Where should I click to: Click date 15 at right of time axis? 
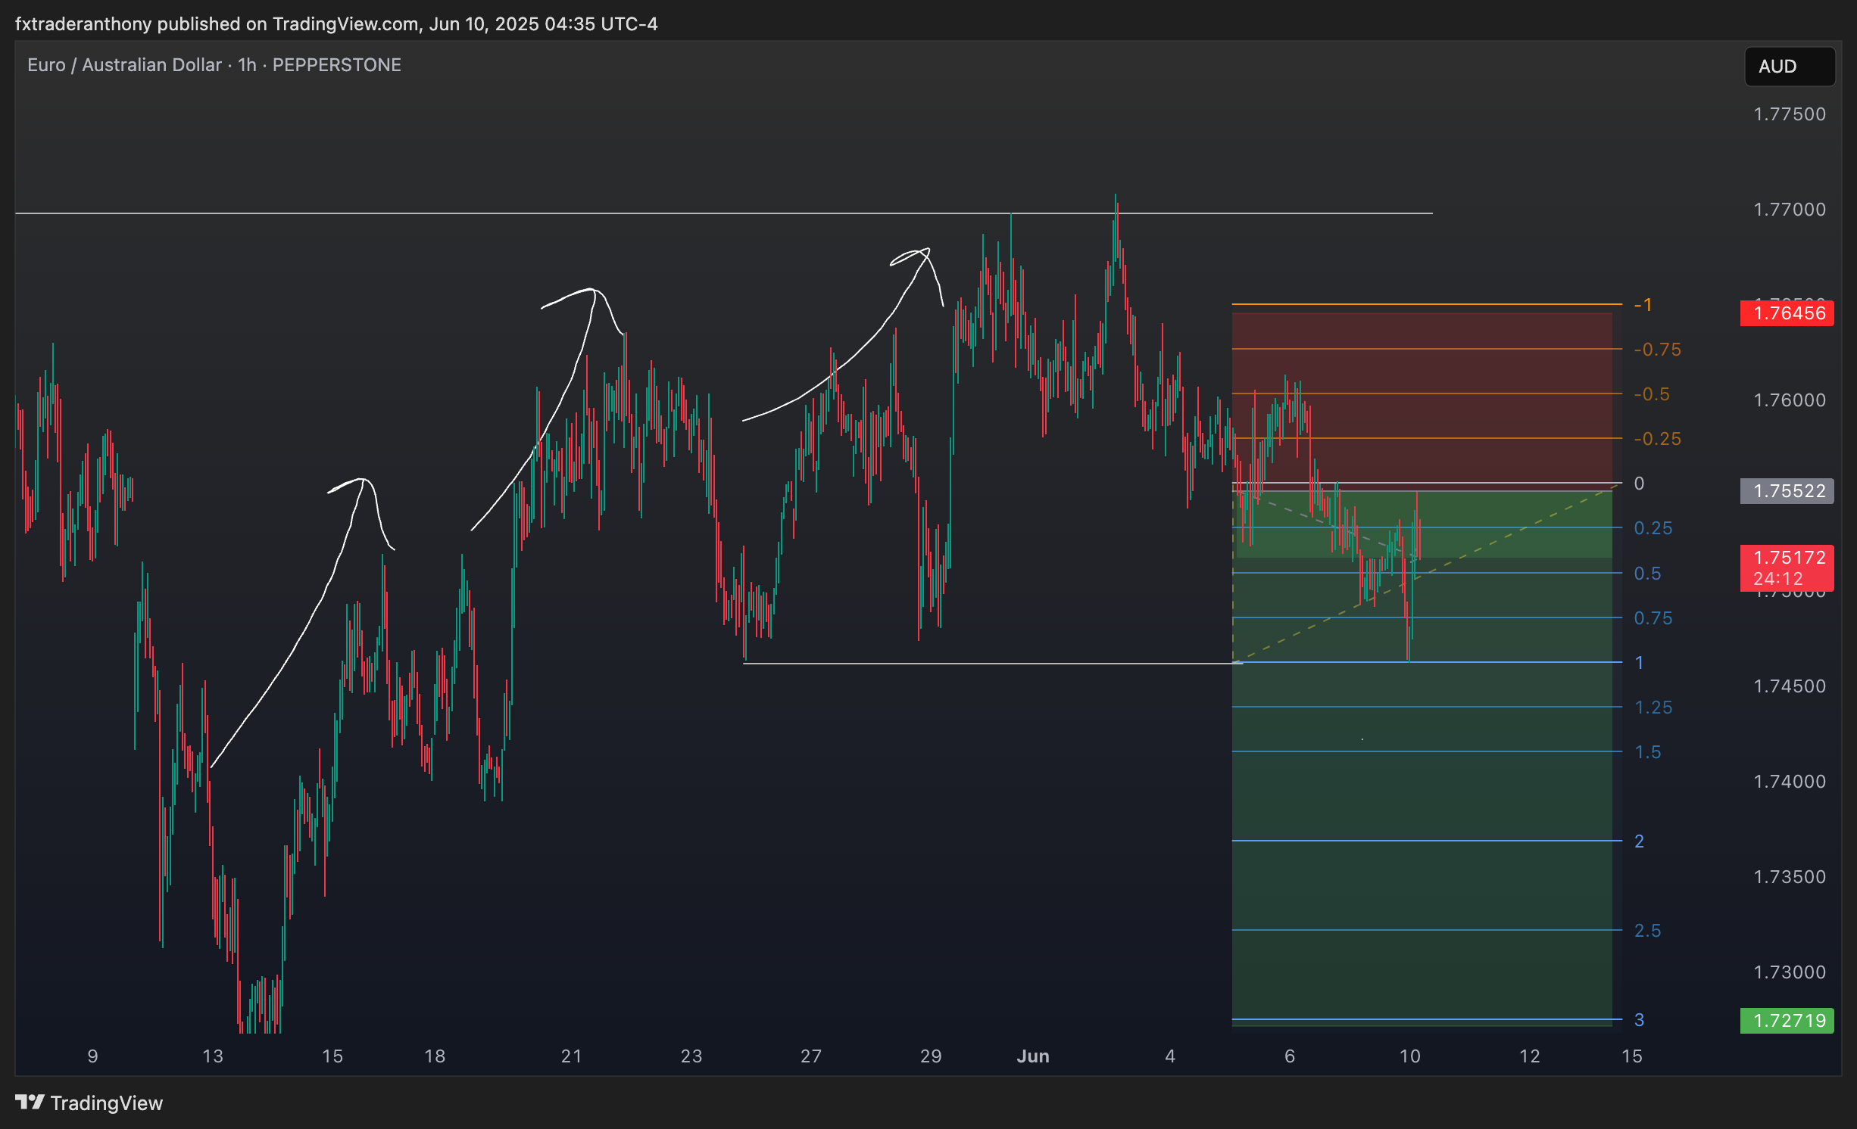(x=1632, y=1056)
